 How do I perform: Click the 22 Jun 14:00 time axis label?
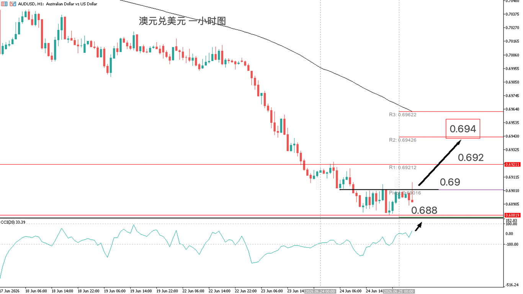tap(220, 291)
